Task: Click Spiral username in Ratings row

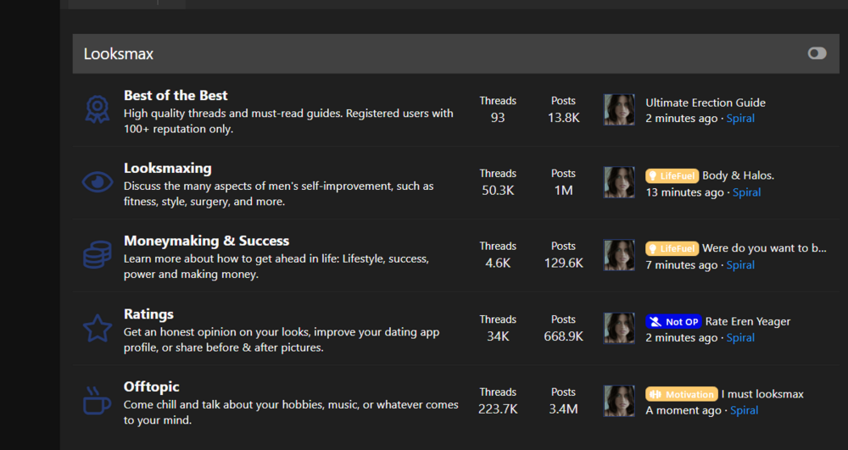Action: coord(739,337)
